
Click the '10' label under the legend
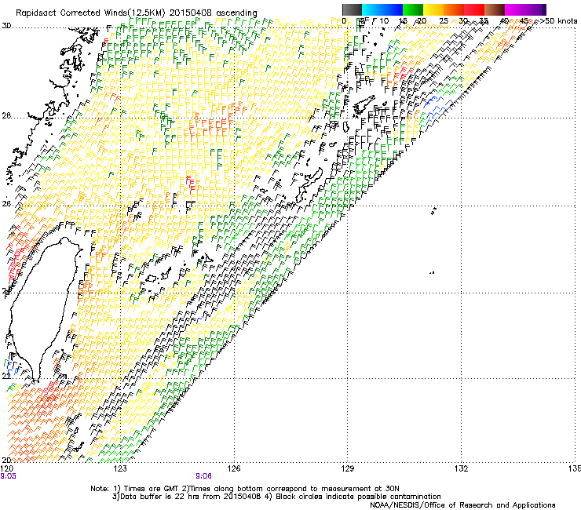click(x=384, y=21)
